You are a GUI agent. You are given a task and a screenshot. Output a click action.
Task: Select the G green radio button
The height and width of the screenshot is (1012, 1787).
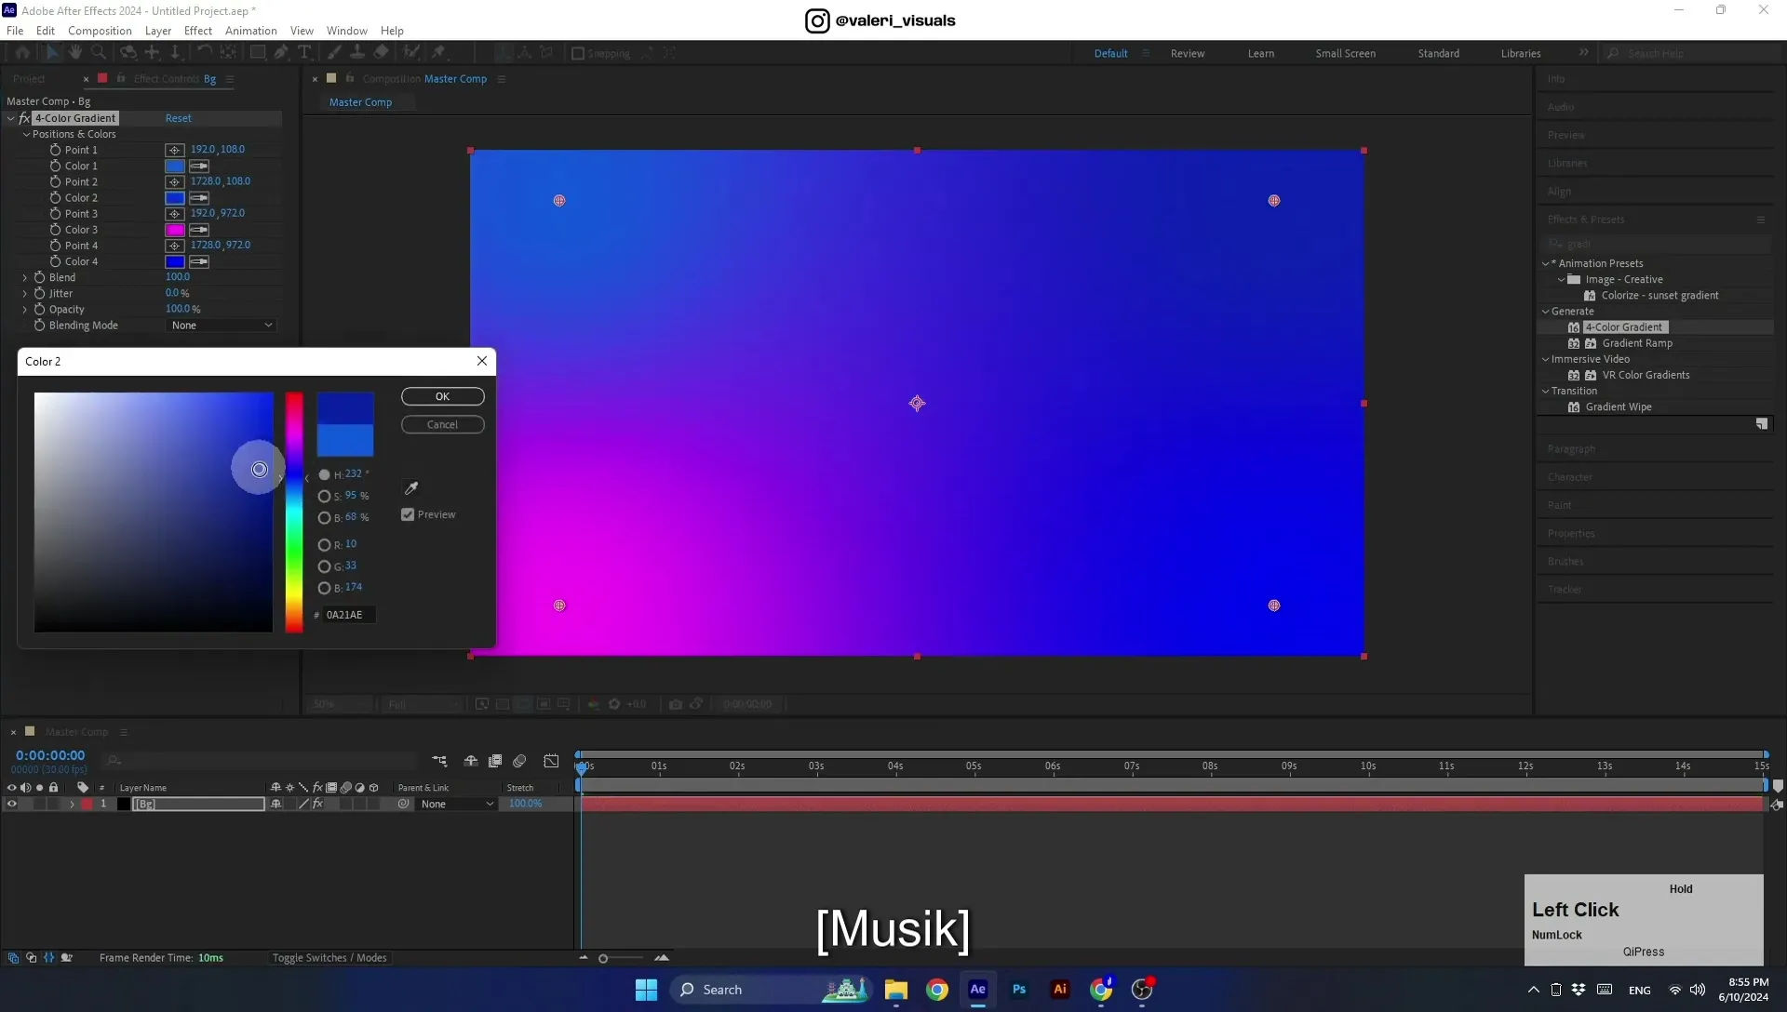point(324,566)
